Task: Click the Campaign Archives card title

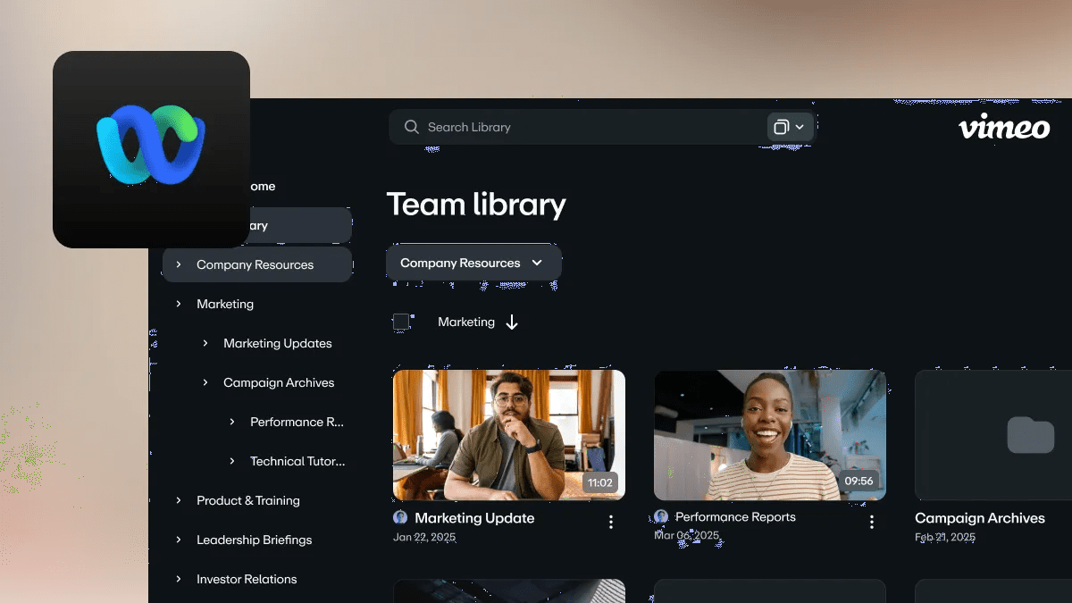Action: (x=980, y=518)
